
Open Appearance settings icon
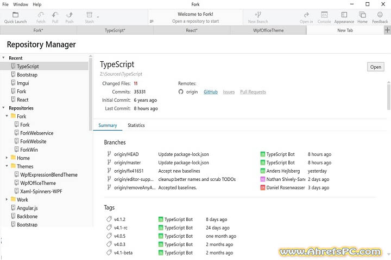344,15
